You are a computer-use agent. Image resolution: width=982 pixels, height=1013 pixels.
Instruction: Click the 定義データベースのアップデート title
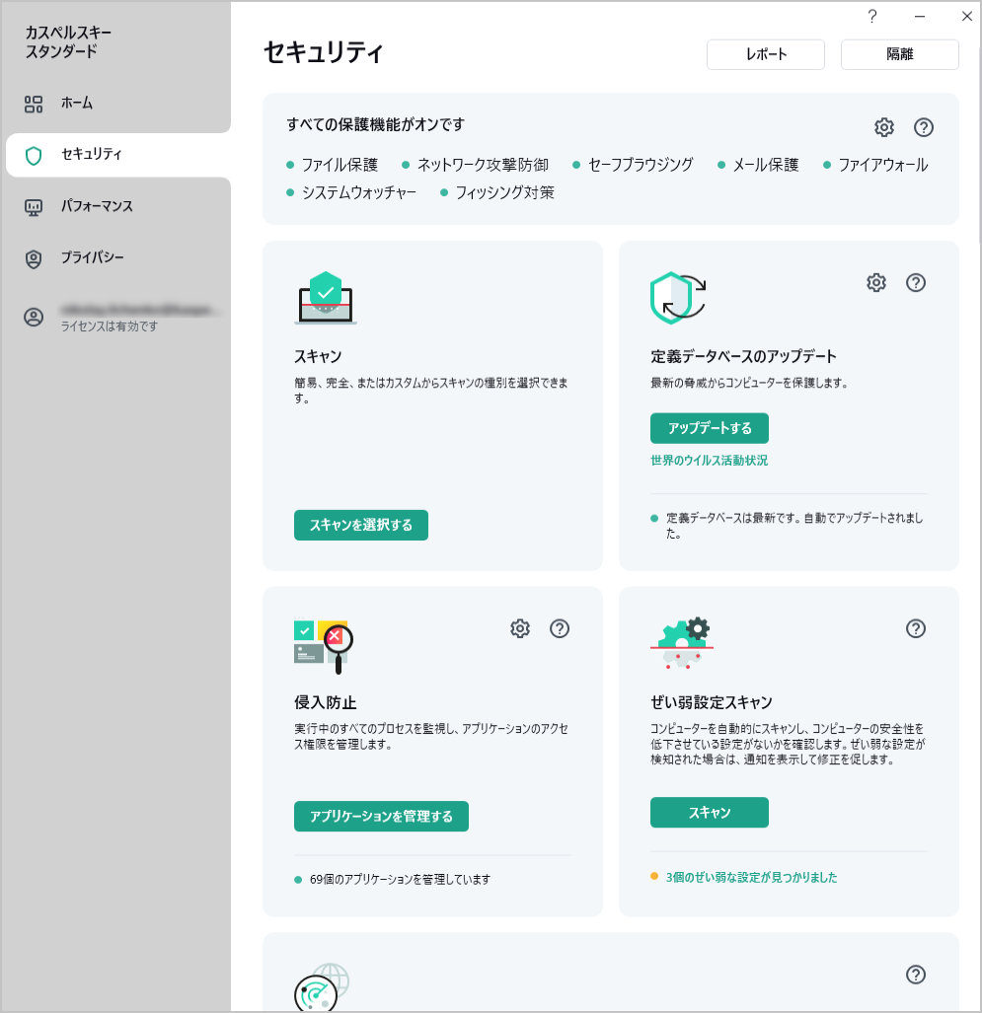[x=743, y=357]
